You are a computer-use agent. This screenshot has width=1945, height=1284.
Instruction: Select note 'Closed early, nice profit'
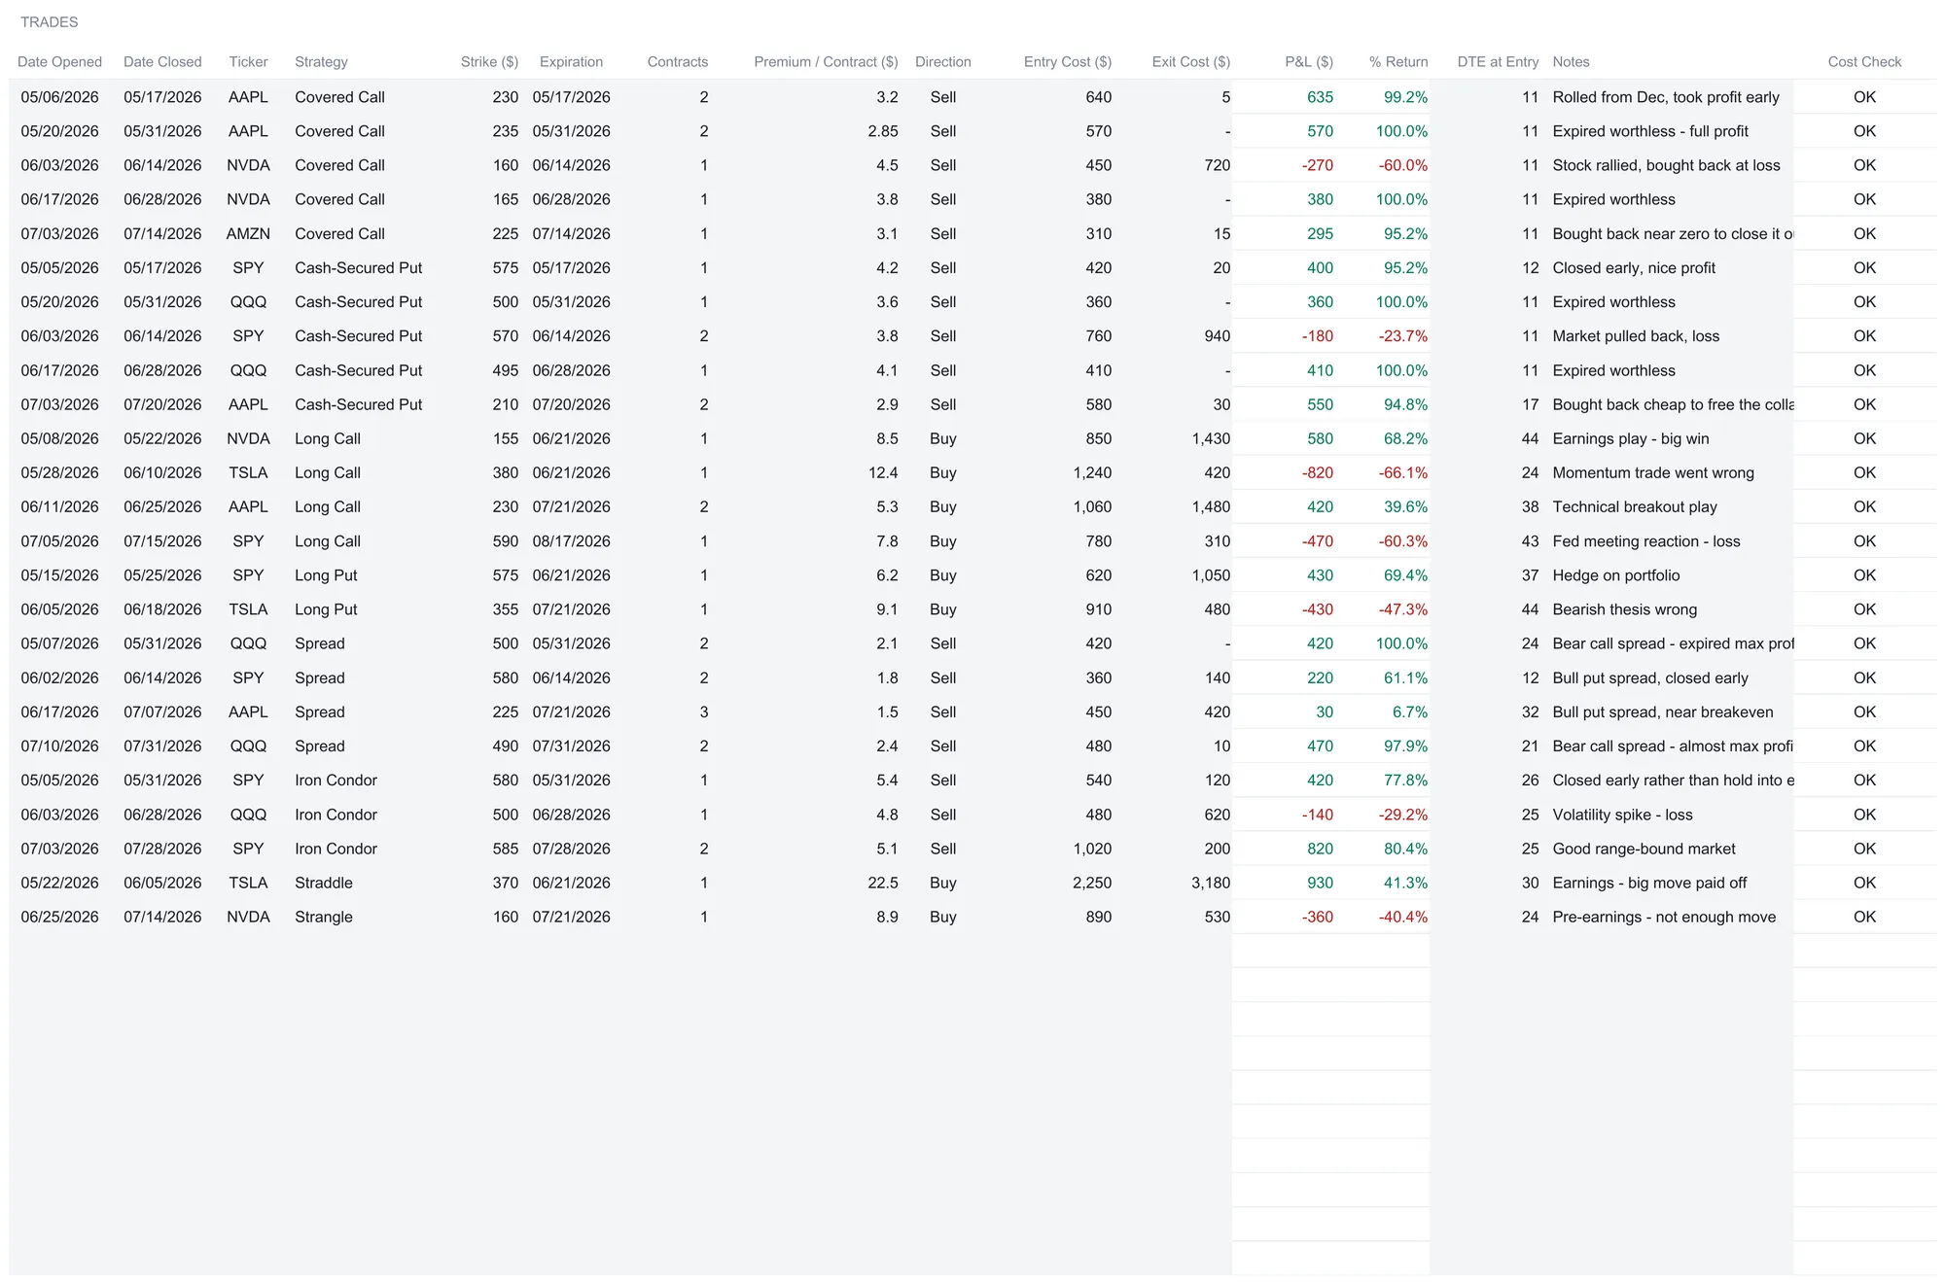pyautogui.click(x=1634, y=267)
